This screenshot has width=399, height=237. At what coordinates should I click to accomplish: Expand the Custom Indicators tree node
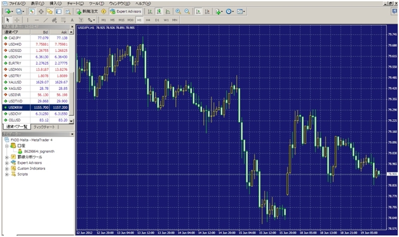click(7, 169)
